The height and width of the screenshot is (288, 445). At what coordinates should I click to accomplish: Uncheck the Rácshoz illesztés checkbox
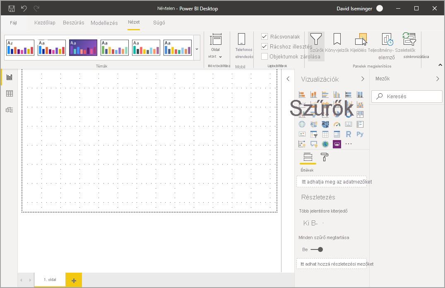point(265,46)
